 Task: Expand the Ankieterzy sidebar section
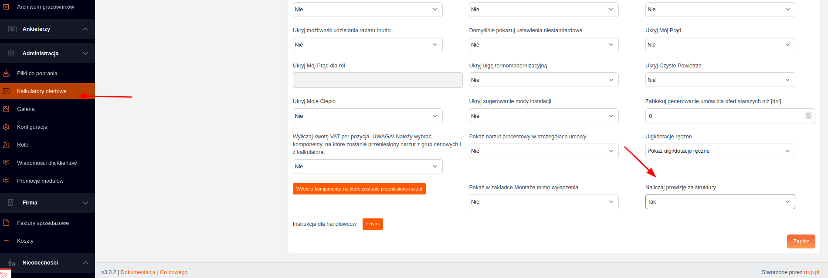[x=85, y=29]
